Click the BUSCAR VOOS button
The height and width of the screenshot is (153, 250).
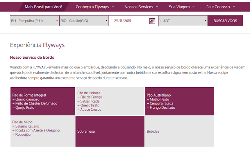coord(225,21)
